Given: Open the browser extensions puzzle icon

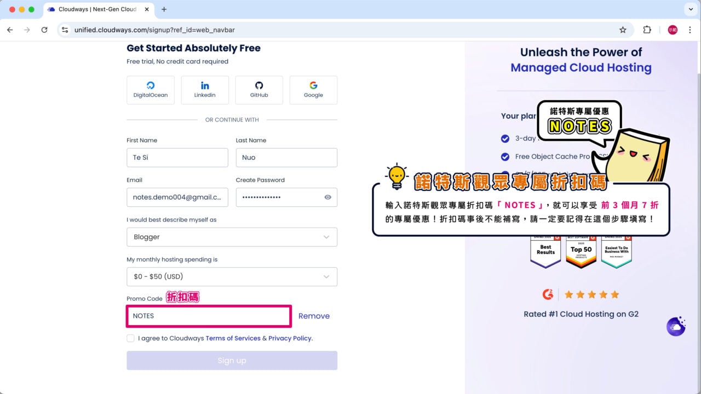Looking at the screenshot, I should tap(647, 30).
